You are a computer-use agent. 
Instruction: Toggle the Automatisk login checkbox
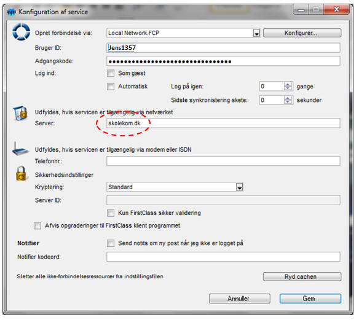point(111,87)
